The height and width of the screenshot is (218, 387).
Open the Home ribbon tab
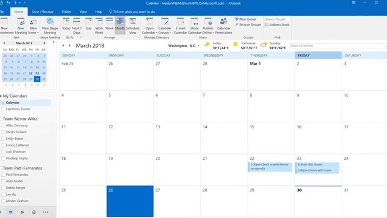[x=19, y=12]
